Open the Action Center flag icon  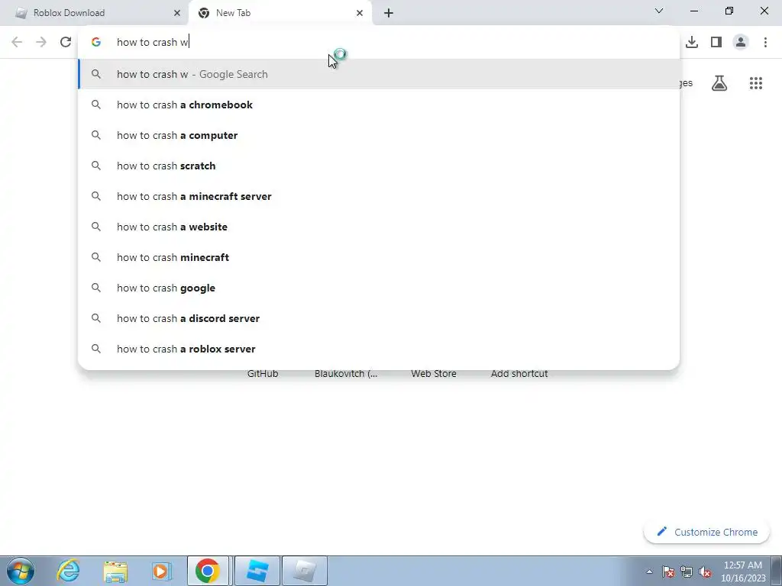tap(667, 572)
